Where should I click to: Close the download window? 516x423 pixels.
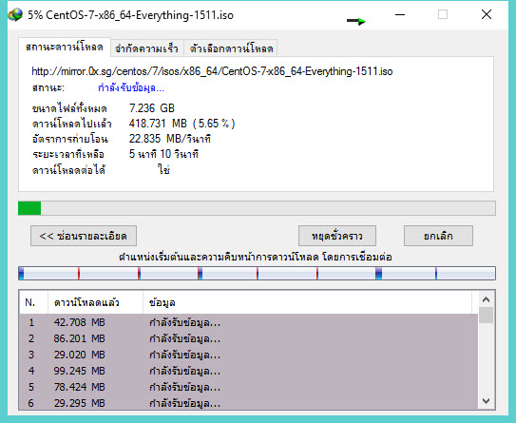point(487,15)
